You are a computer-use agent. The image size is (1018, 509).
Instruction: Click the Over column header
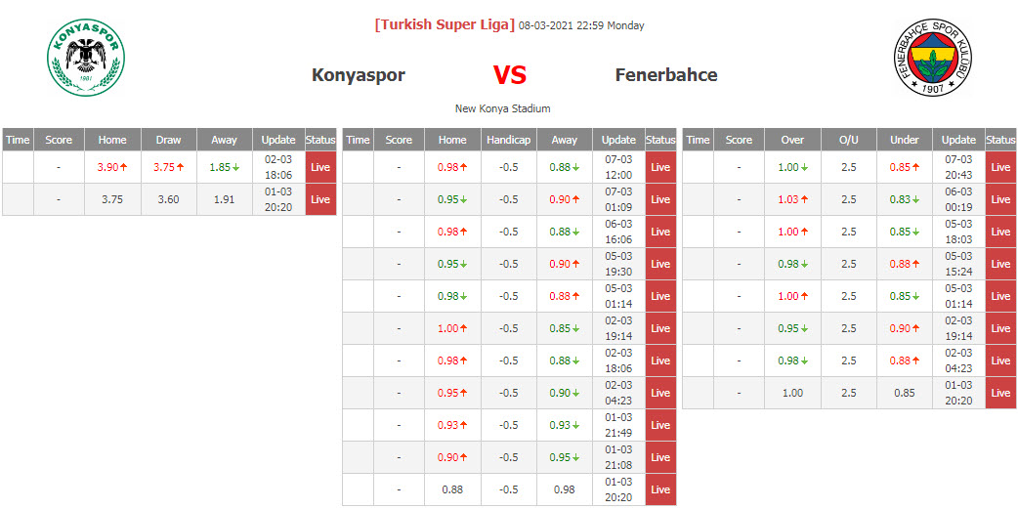pyautogui.click(x=792, y=140)
